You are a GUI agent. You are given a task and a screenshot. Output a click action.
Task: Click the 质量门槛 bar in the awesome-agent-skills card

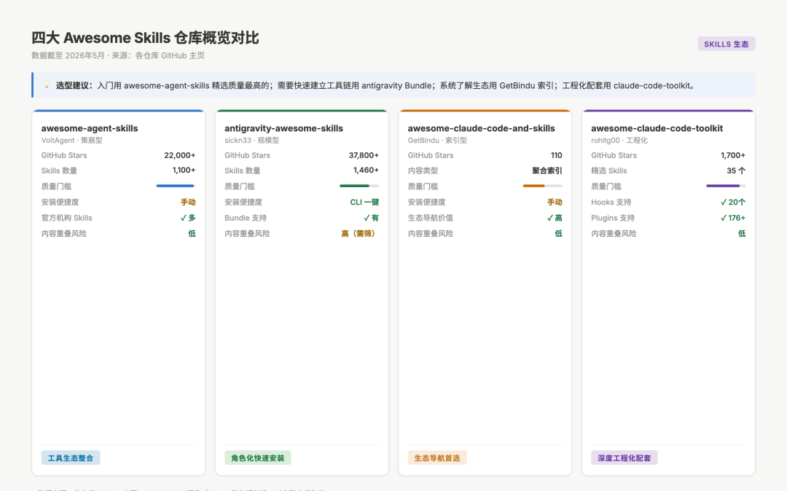[x=176, y=186]
